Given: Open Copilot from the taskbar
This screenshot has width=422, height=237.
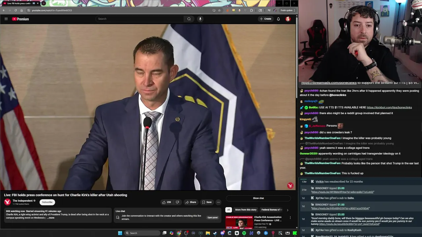Looking at the screenshot, I should (171, 233).
